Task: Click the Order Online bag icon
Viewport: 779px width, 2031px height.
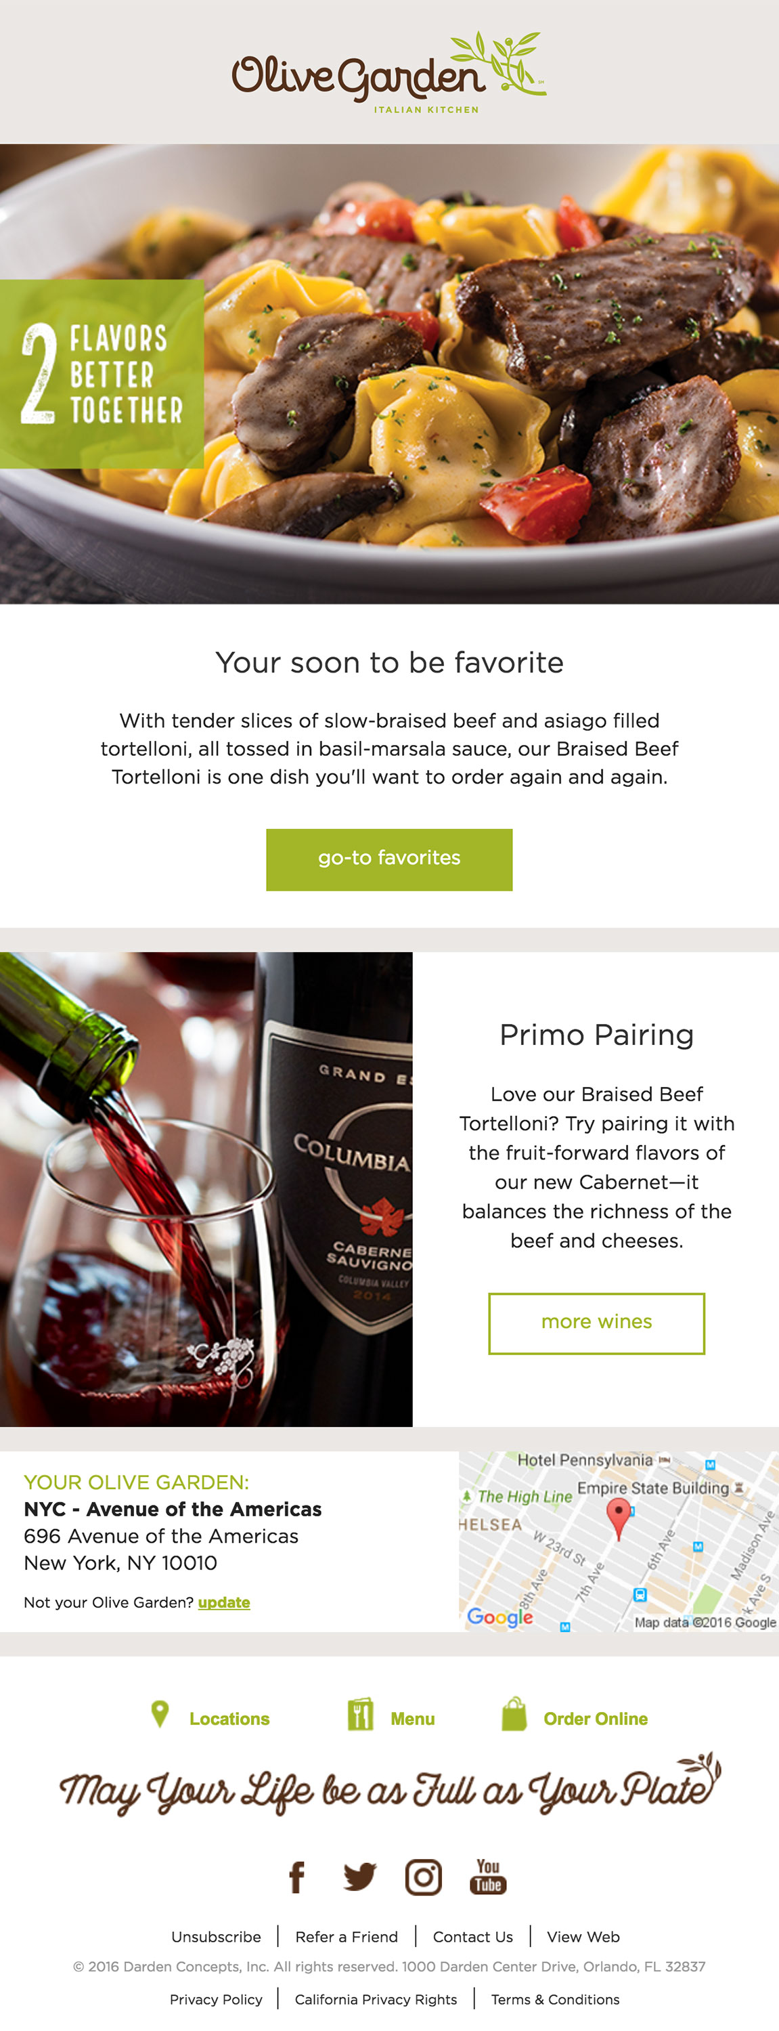Action: 514,1714
